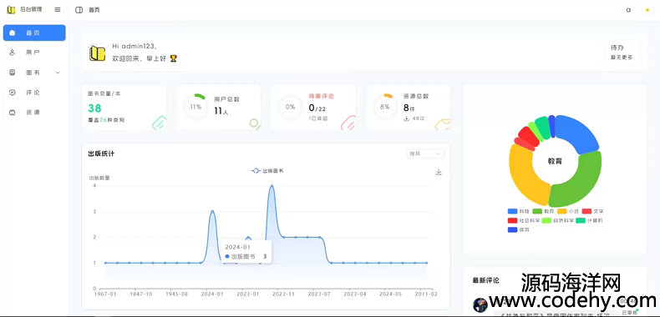
Task: Open the 按月 period dropdown
Action: click(425, 153)
